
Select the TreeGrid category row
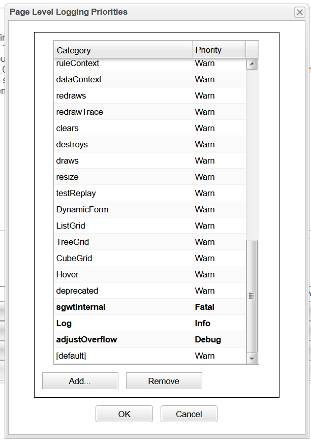[x=73, y=242]
